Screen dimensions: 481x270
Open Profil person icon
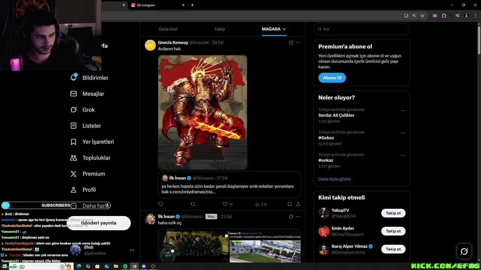tap(74, 190)
